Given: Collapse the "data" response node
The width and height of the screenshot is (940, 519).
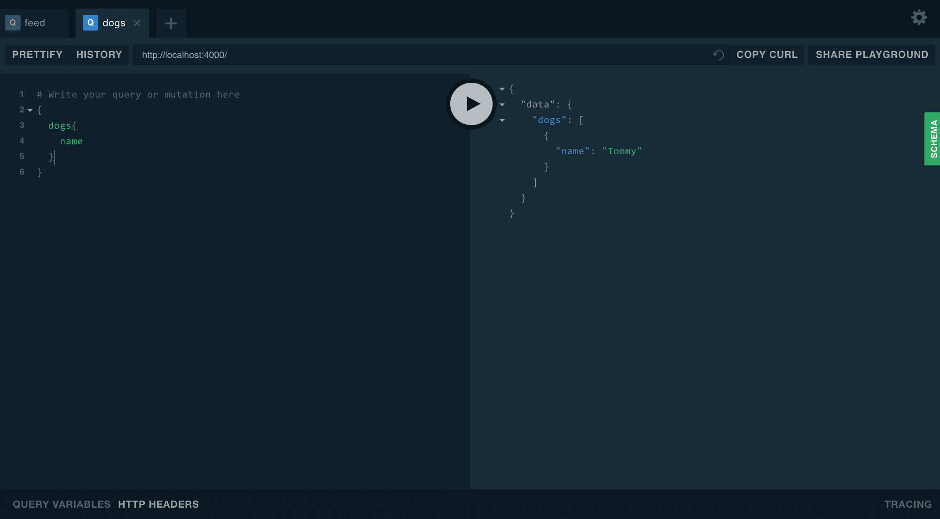Looking at the screenshot, I should click(x=502, y=105).
